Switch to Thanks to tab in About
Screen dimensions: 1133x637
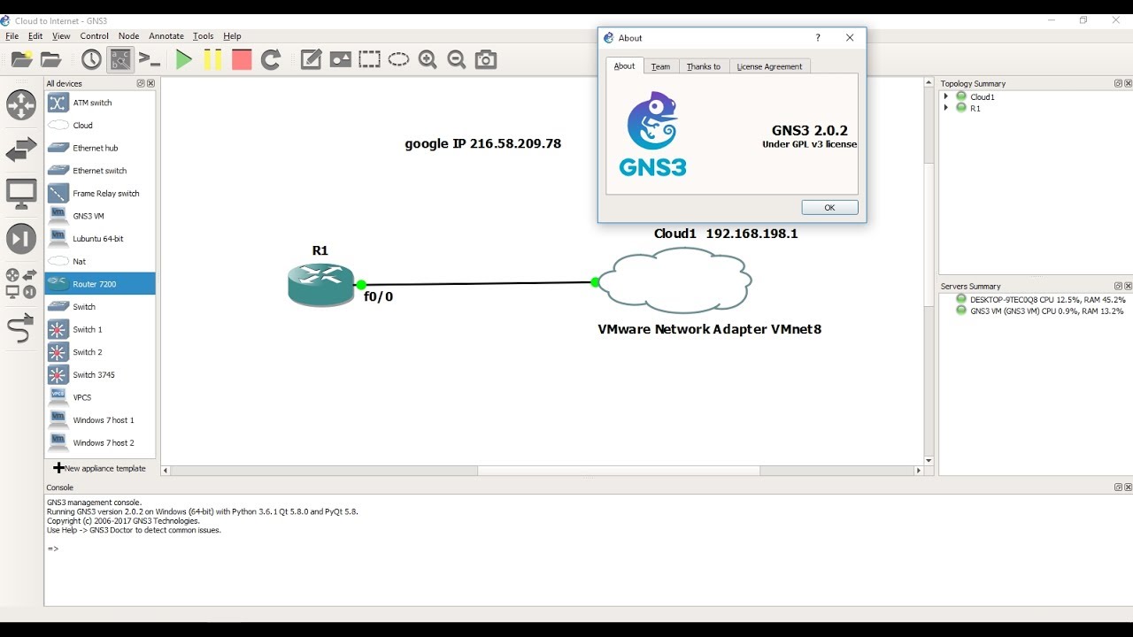pos(704,66)
